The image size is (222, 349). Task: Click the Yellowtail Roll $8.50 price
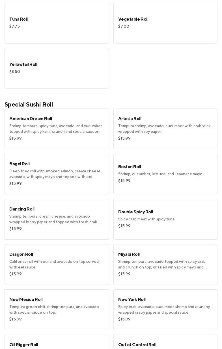[x=15, y=72]
